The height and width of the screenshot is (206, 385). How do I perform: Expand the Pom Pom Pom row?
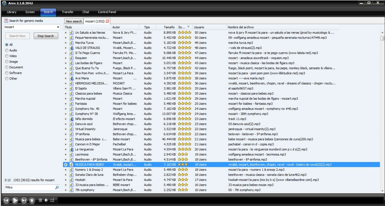pos(65,73)
